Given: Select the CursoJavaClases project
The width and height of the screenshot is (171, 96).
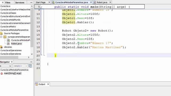Looking at the screenshot, I should tap(8, 13).
